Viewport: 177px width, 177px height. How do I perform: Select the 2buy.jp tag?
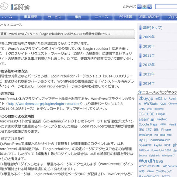(146, 98)
